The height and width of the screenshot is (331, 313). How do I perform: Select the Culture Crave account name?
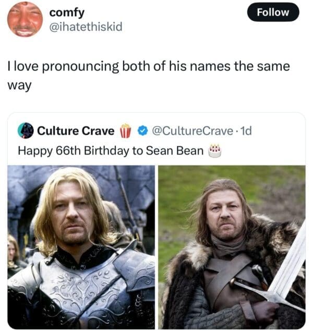tap(76, 131)
